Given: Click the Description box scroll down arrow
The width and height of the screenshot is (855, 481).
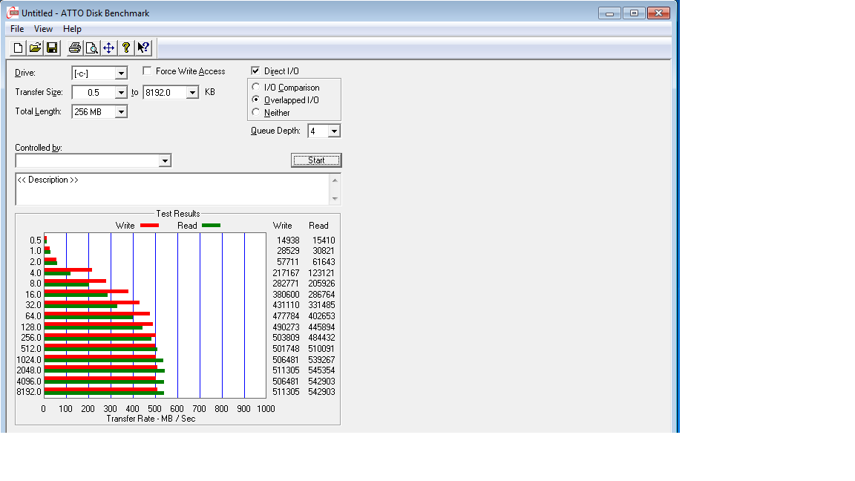Looking at the screenshot, I should [335, 198].
